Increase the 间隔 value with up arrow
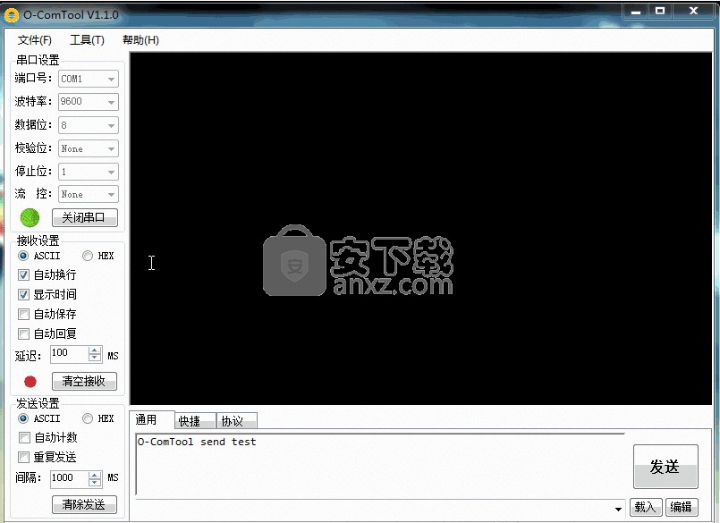Image resolution: width=720 pixels, height=523 pixels. [x=95, y=475]
